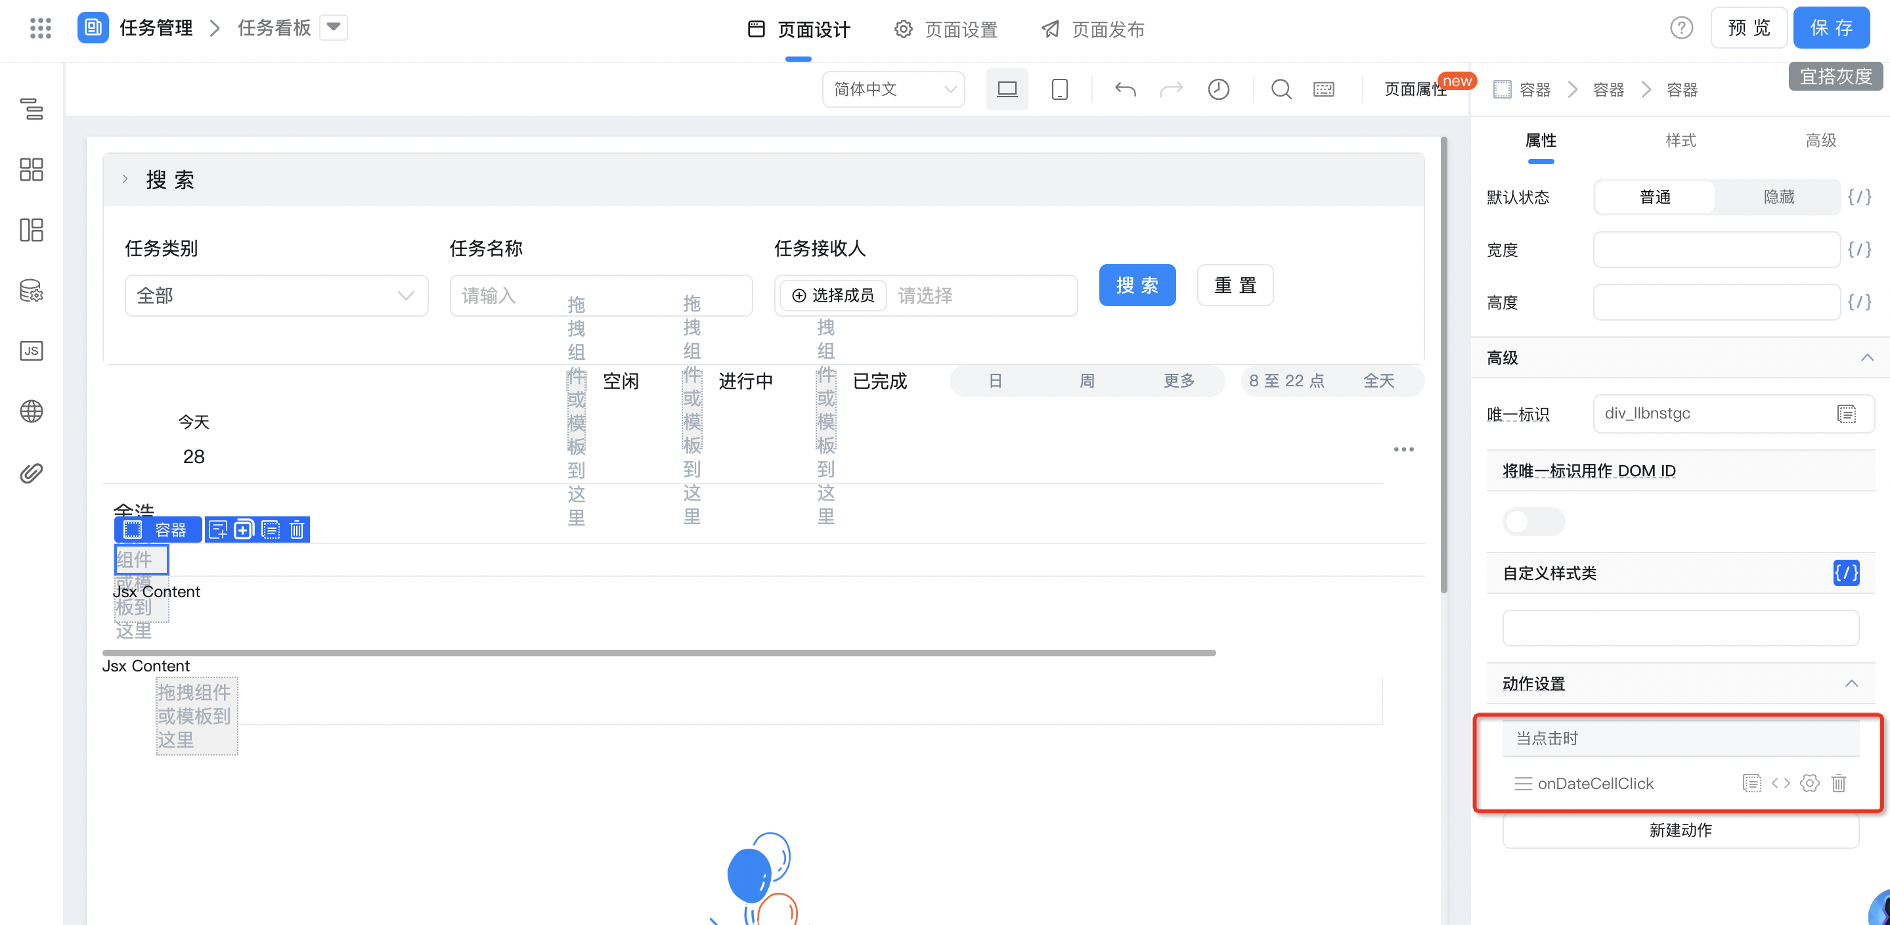Open settings gear for onDateCellClick action
This screenshot has height=925, width=1890.
[x=1809, y=783]
